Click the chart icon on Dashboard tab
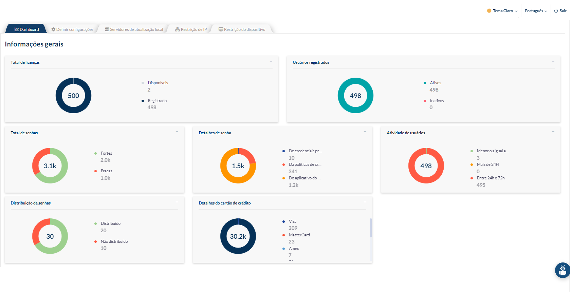 [17, 30]
